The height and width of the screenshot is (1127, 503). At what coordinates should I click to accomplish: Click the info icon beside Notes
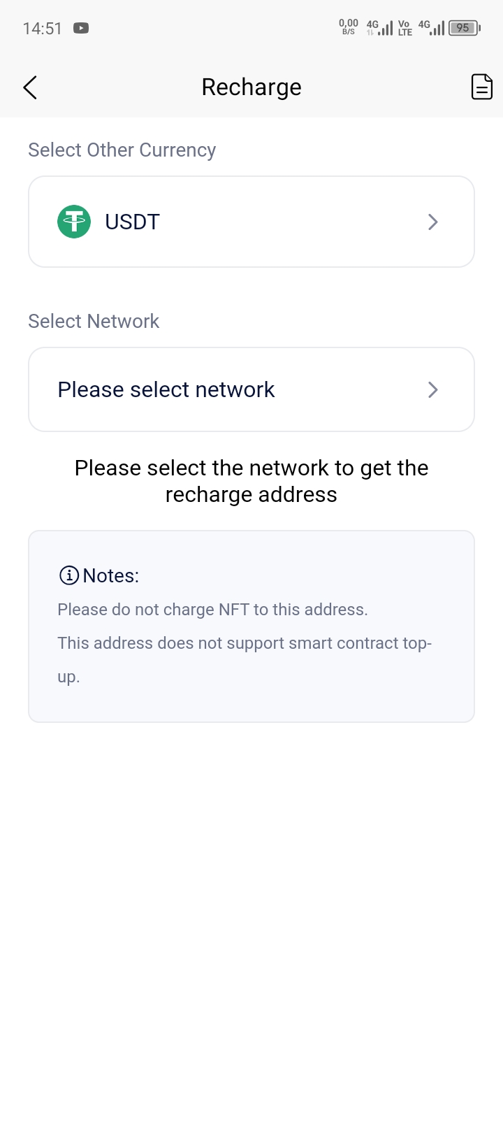[x=68, y=575]
